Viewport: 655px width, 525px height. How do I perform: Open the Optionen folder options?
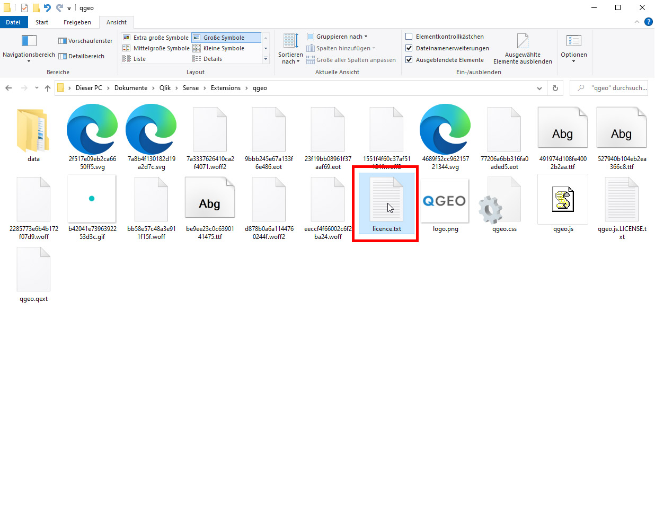573,48
